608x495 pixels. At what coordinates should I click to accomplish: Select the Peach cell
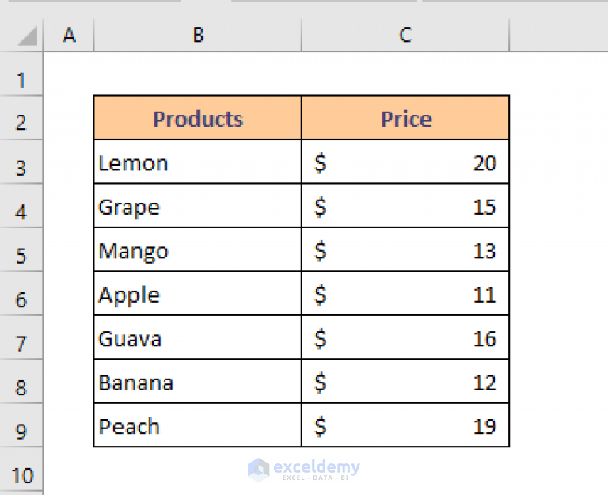pos(198,425)
